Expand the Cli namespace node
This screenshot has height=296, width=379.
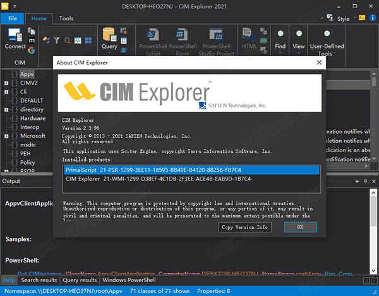point(6,92)
